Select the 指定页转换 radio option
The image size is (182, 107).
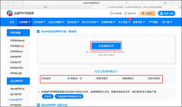coord(146,79)
